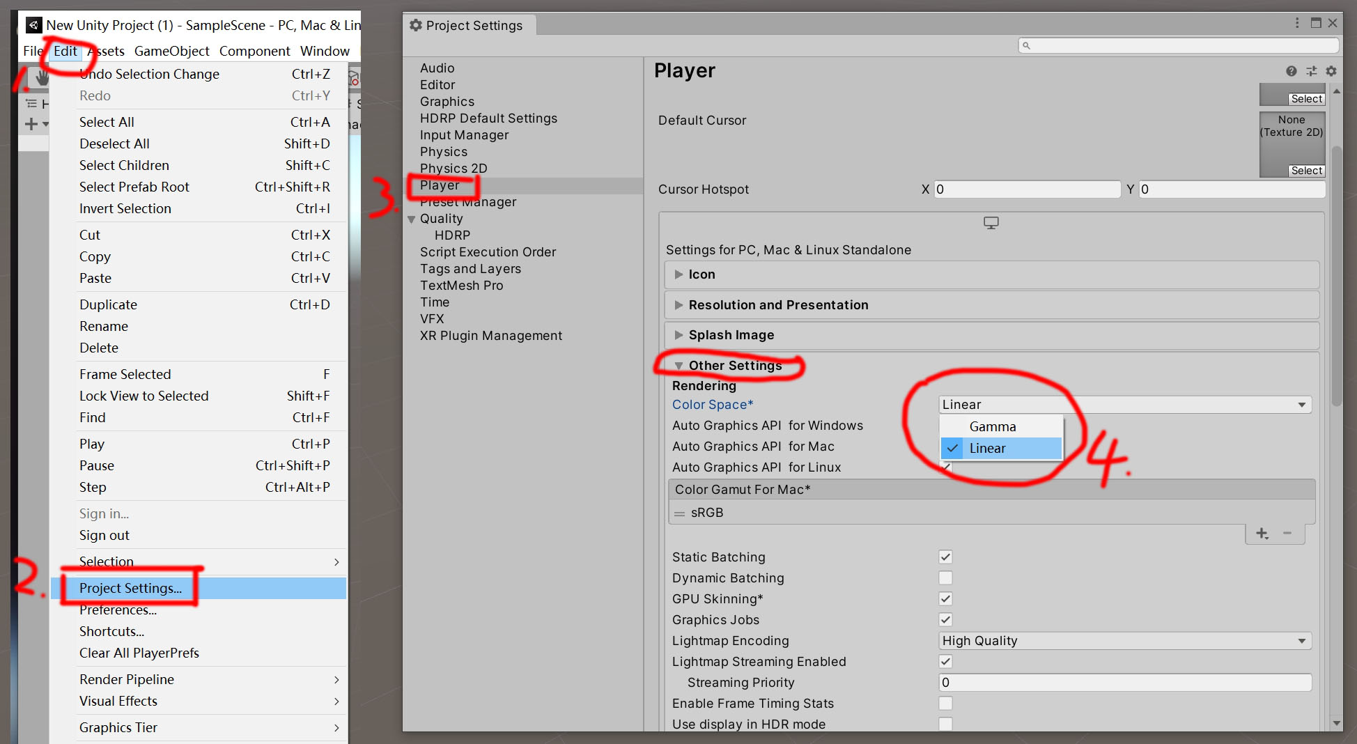The width and height of the screenshot is (1357, 744).
Task: Choose Linear in the color space list
Action: pos(1001,449)
